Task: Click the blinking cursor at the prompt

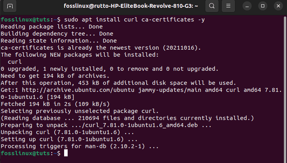Action: pos(66,153)
